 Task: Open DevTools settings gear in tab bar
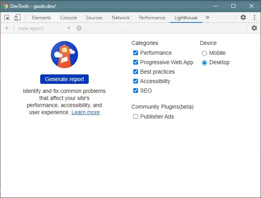click(x=243, y=17)
